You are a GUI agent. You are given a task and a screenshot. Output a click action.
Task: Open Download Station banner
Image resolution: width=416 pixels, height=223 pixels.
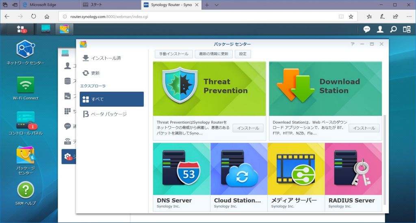tap(325, 89)
